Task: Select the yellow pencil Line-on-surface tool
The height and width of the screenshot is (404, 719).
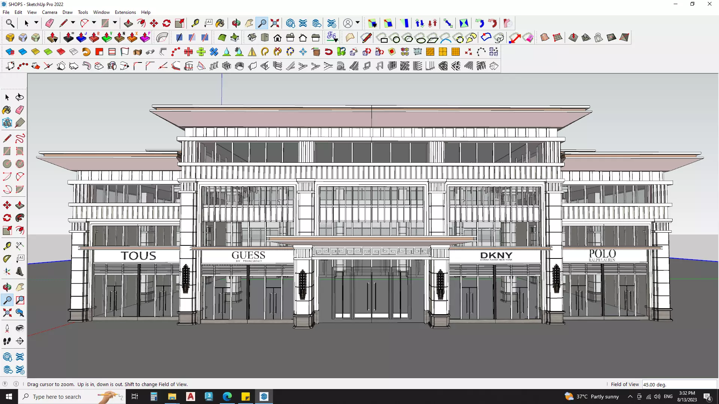Action: [x=366, y=37]
